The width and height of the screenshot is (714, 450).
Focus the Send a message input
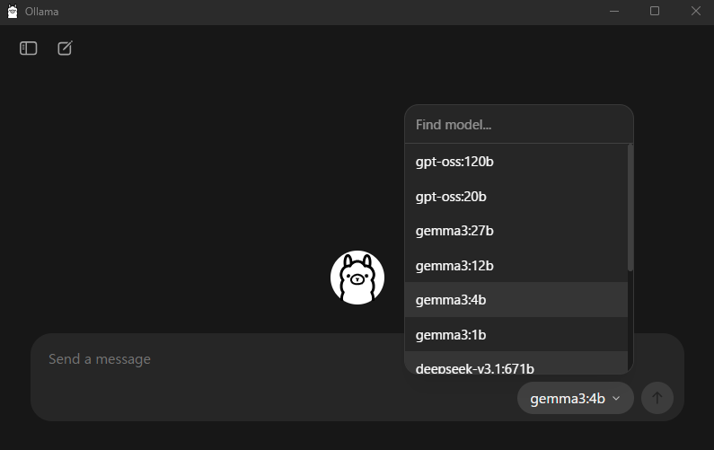point(225,359)
